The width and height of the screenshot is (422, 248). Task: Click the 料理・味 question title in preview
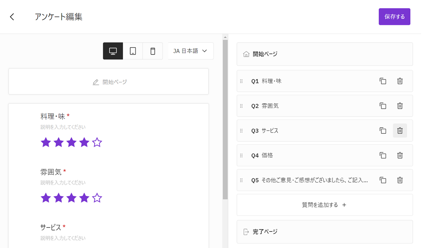pyautogui.click(x=53, y=116)
